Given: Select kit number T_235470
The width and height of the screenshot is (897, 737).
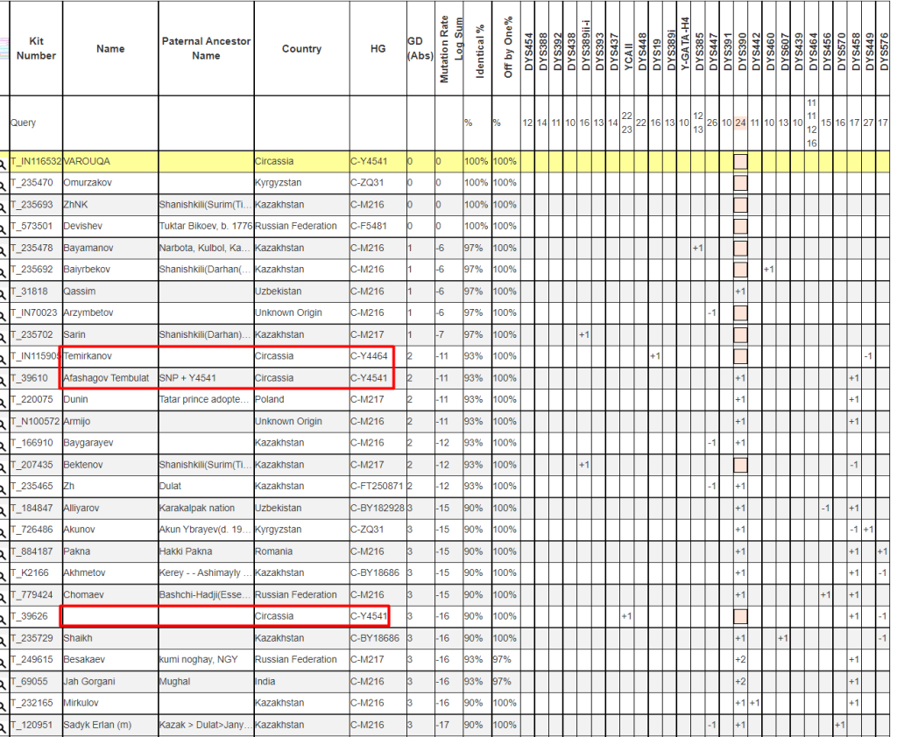Looking at the screenshot, I should click(32, 183).
